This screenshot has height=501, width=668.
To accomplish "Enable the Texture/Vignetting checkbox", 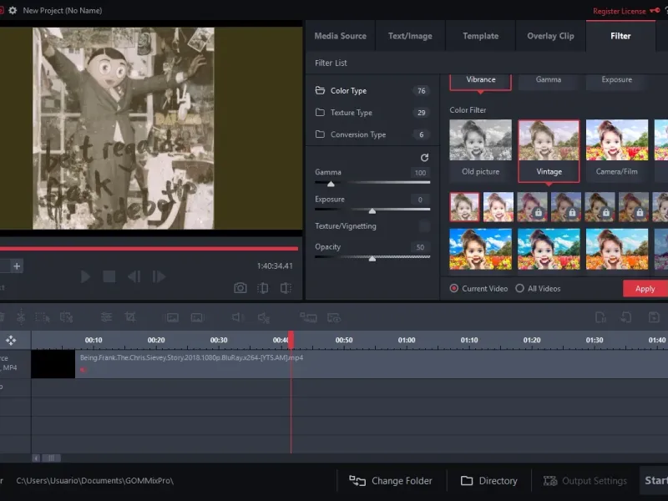I will [424, 226].
